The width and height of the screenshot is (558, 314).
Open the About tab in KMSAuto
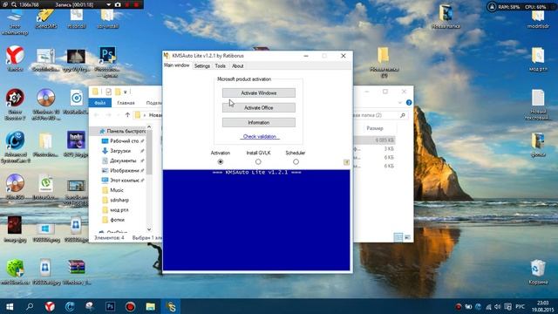[x=237, y=66]
